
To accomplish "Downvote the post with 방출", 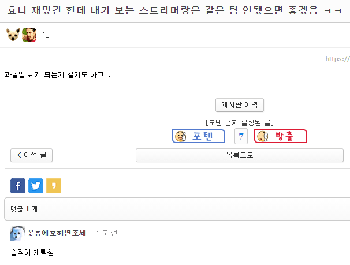I will pos(281,136).
